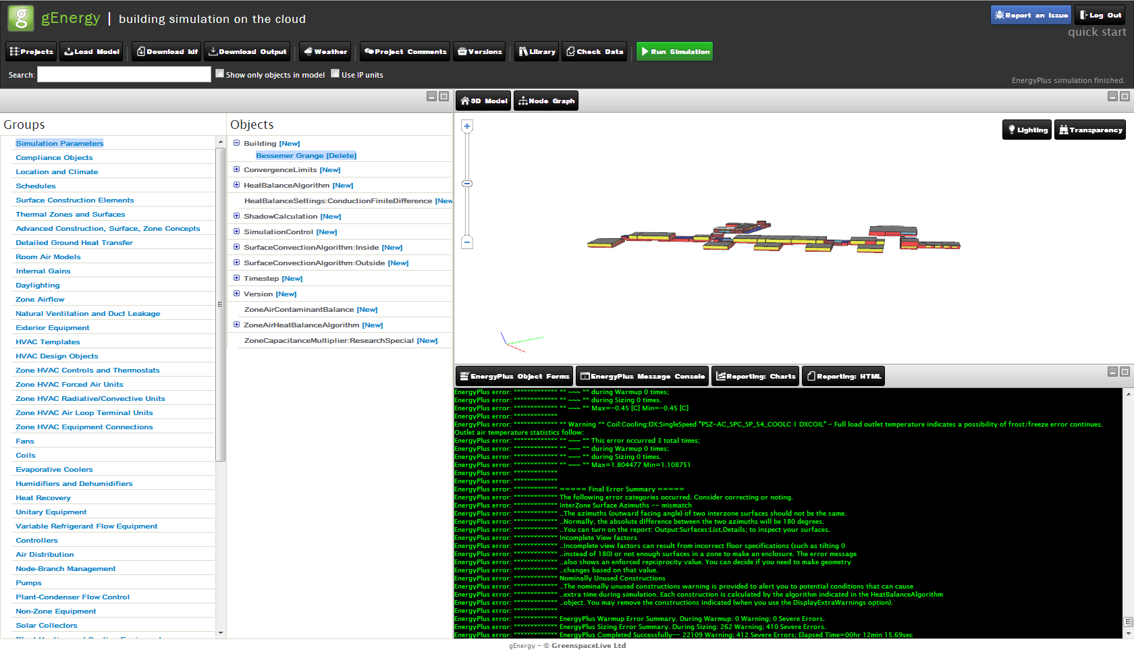This screenshot has width=1134, height=652.
Task: Open Reporting: HTML tab
Action: pyautogui.click(x=843, y=376)
